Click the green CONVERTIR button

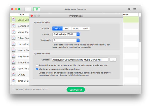tap(76, 90)
